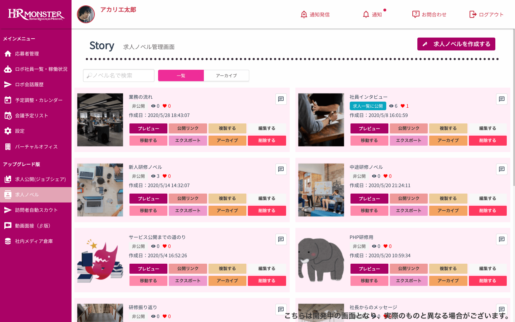Open 業務の流れ office thumbnail

(100, 120)
